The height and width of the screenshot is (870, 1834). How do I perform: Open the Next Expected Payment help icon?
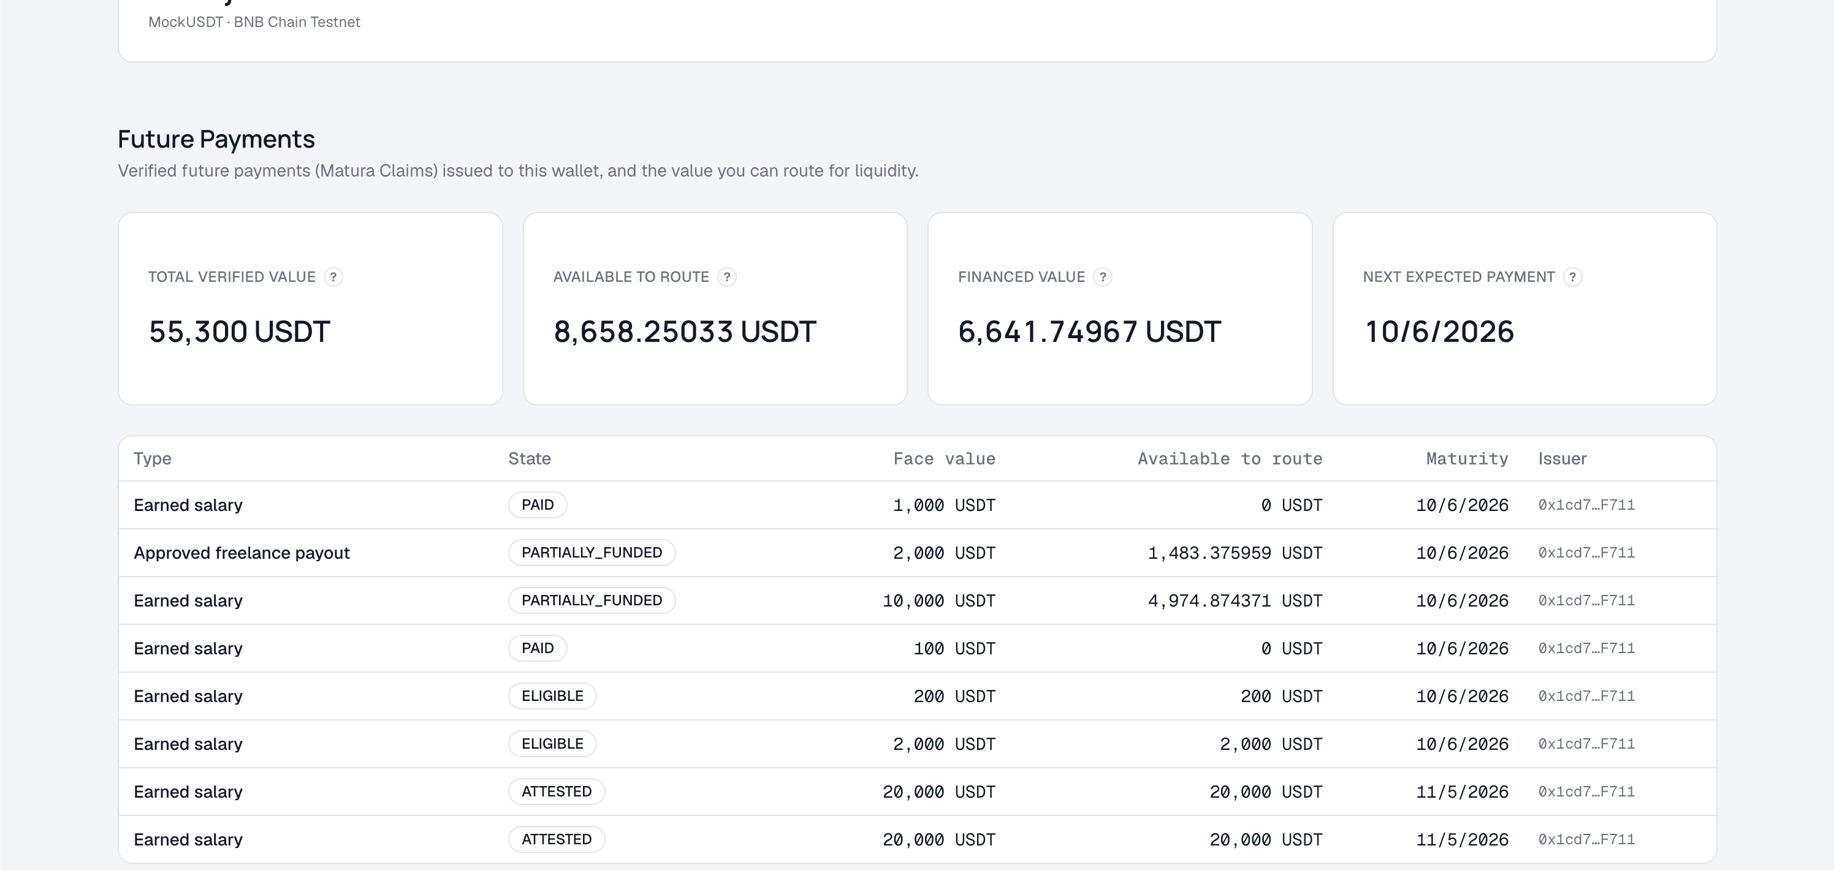tap(1572, 277)
